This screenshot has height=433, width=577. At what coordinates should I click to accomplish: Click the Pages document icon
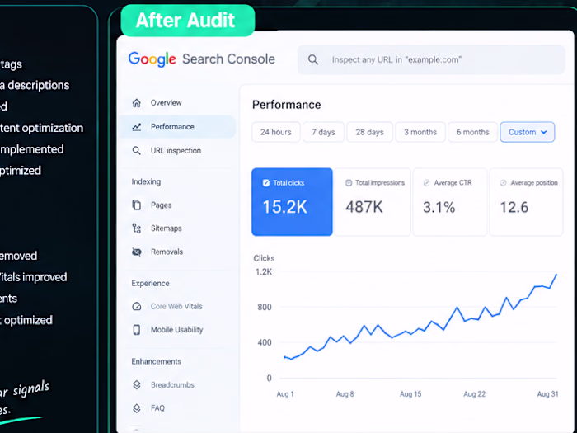tap(137, 205)
